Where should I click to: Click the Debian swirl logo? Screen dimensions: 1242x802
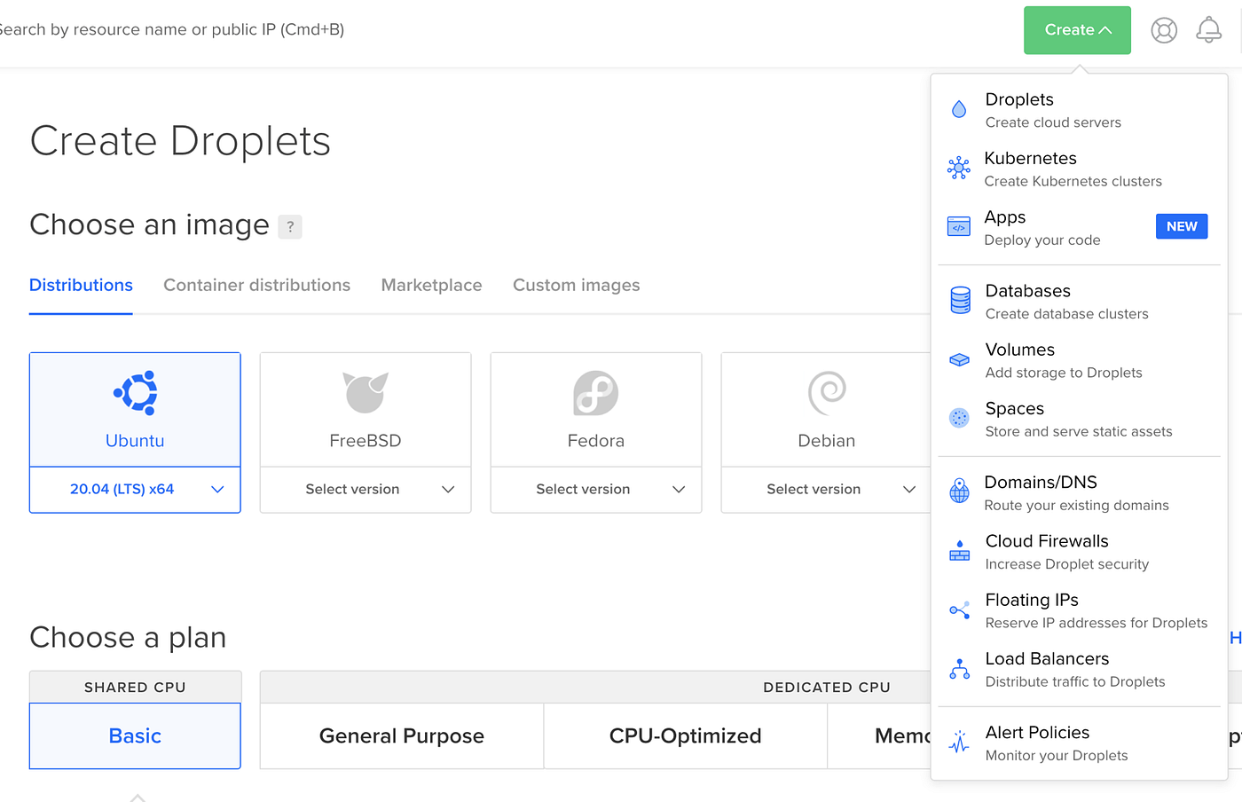pyautogui.click(x=827, y=393)
